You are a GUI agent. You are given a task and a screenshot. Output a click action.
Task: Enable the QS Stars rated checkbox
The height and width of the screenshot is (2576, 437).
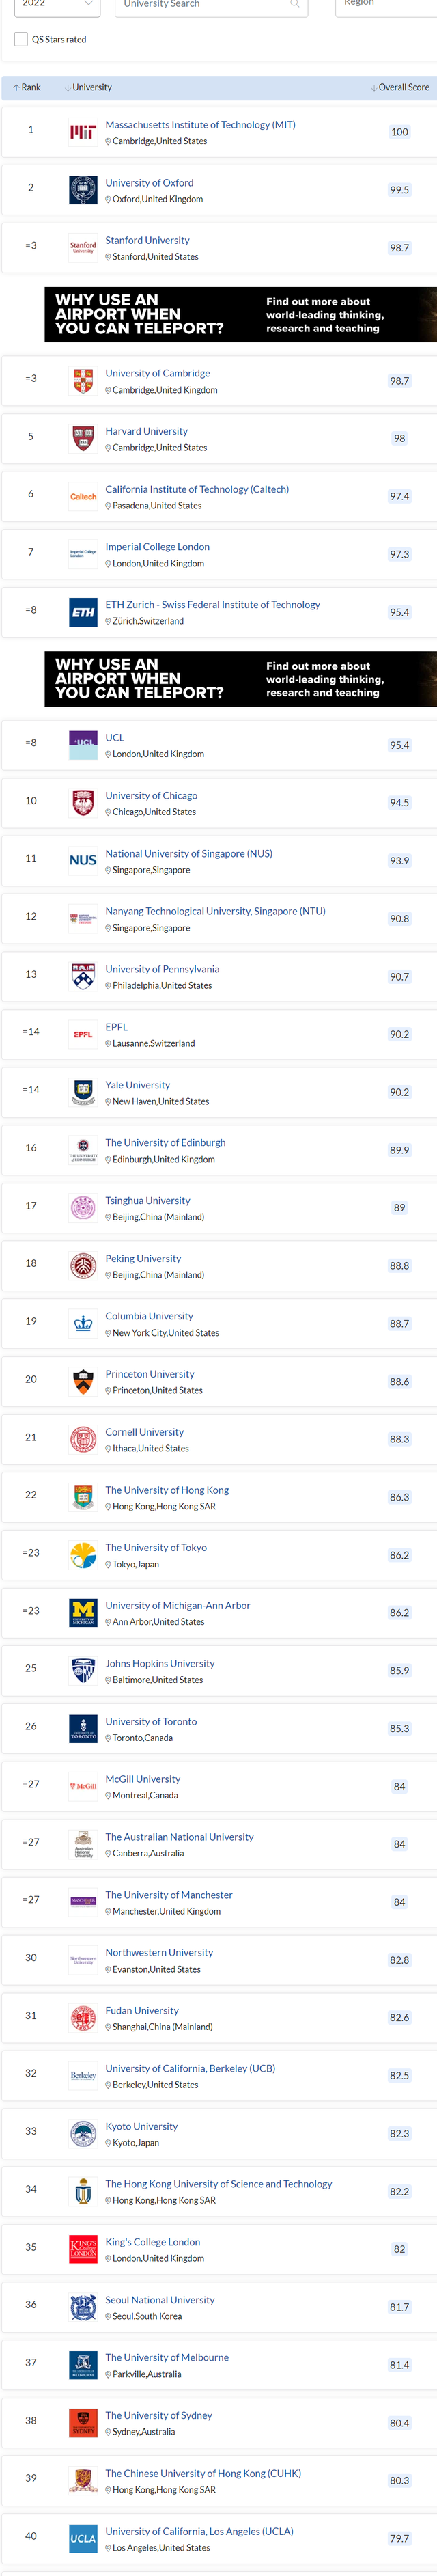[x=21, y=39]
